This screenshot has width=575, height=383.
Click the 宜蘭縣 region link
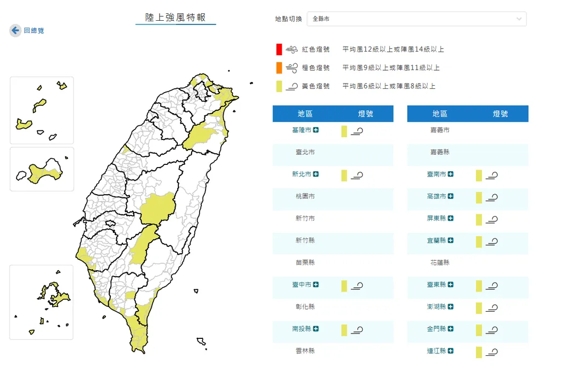[437, 240]
